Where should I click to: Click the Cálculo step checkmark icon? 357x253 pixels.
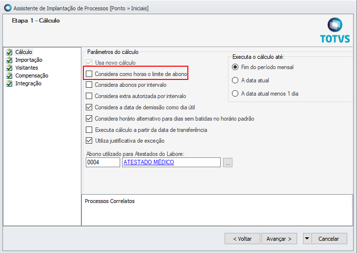coord(8,52)
